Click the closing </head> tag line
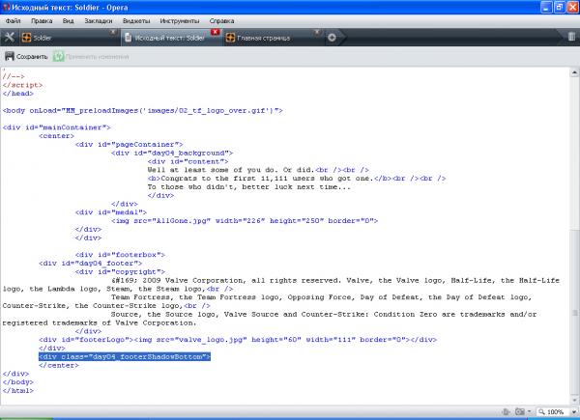This screenshot has width=580, height=420. coord(18,94)
